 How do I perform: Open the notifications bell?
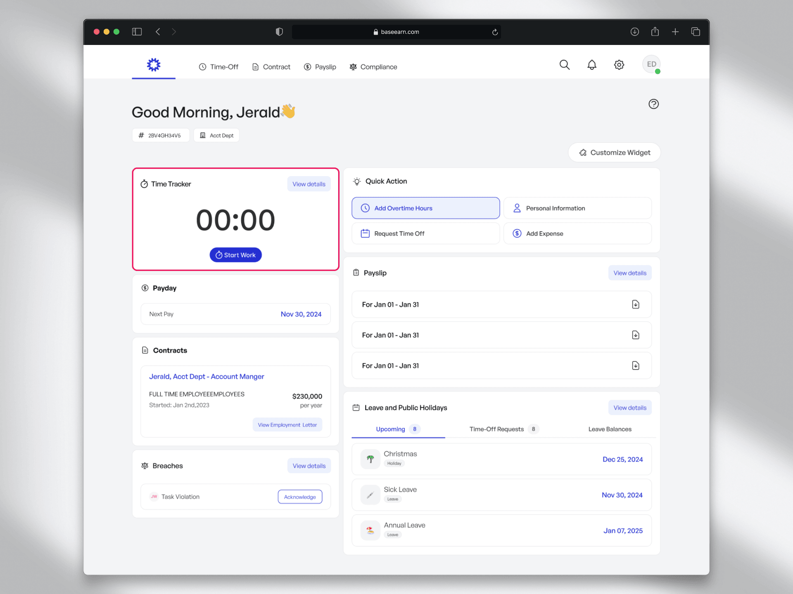pyautogui.click(x=591, y=65)
